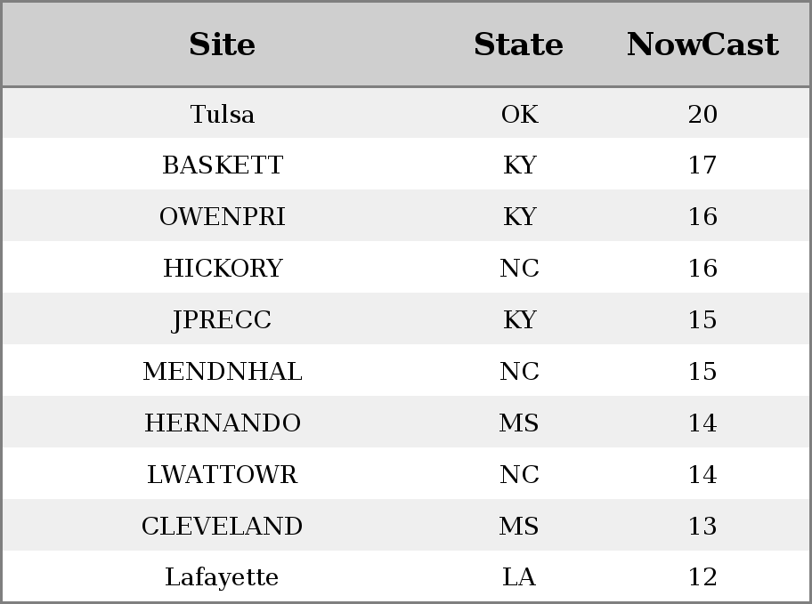Select the JPRECC site cell

[223, 320]
